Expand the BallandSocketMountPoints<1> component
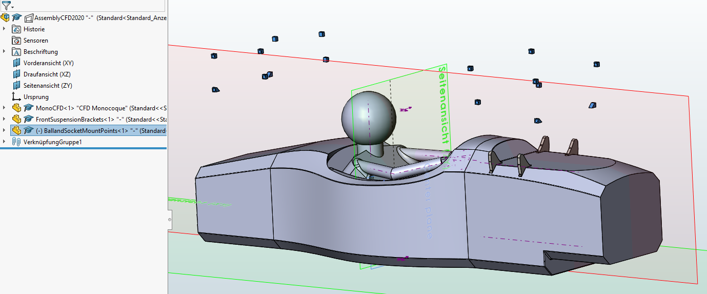The width and height of the screenshot is (707, 294). tap(4, 130)
